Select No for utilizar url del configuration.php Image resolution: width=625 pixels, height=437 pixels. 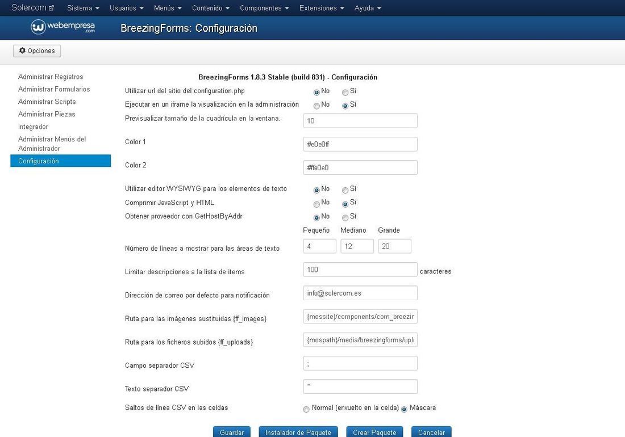coord(316,93)
